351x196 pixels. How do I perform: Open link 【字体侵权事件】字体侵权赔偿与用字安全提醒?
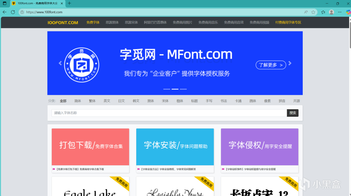tap(250, 169)
